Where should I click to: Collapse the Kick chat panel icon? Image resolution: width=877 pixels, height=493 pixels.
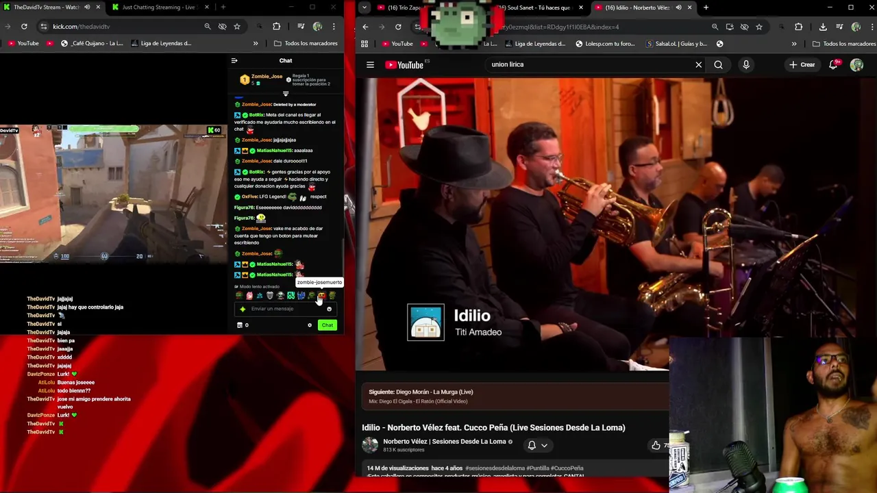pyautogui.click(x=234, y=61)
